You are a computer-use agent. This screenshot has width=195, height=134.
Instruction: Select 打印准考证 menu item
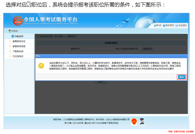(18, 56)
